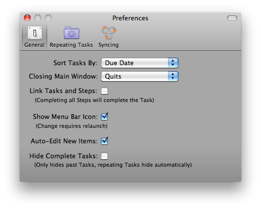The width and height of the screenshot is (261, 209).
Task: Click the Preferences window title
Action: coord(130,18)
